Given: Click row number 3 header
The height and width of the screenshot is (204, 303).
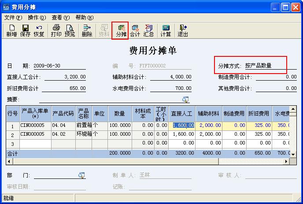Looking at the screenshot, I should coord(13,144).
